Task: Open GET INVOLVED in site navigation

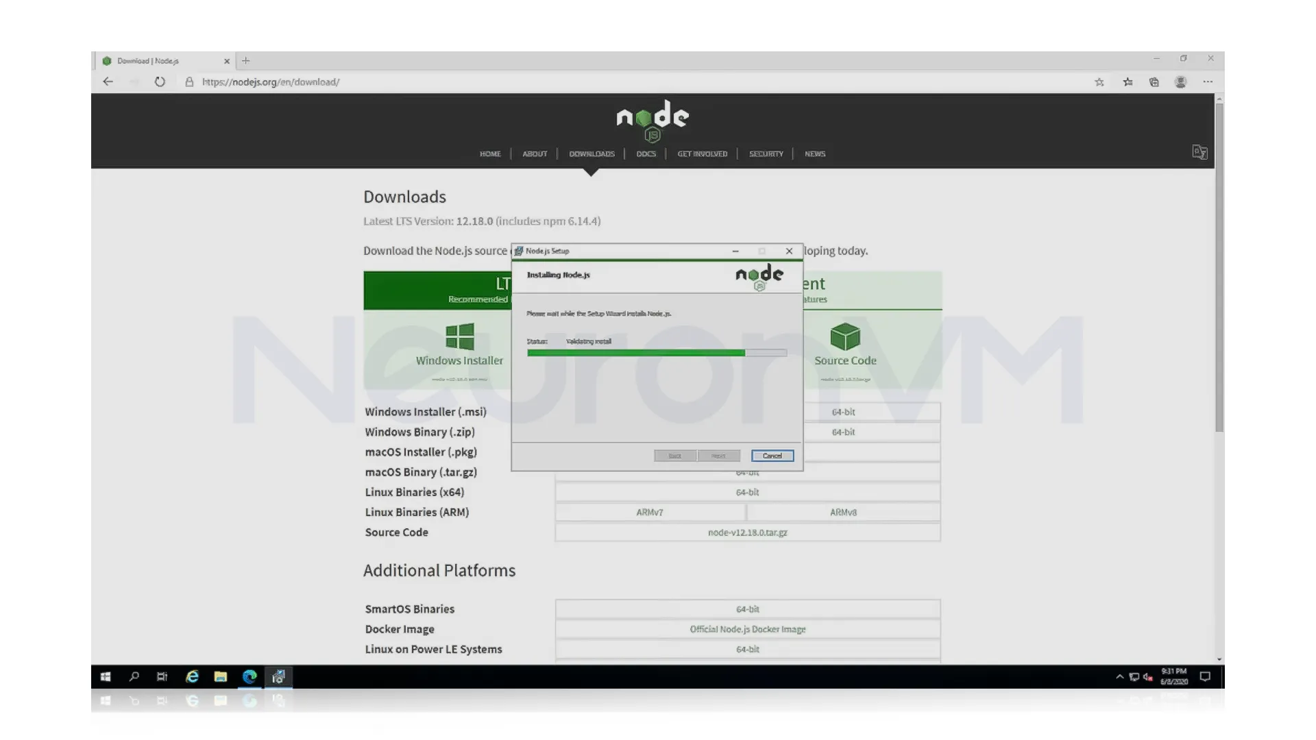Action: click(x=702, y=154)
